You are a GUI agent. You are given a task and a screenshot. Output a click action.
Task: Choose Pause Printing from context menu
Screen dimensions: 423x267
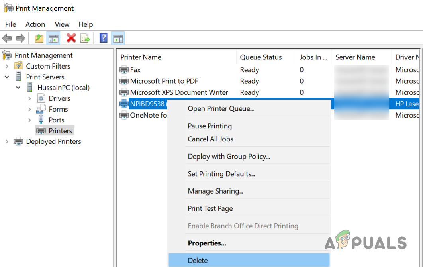point(249,126)
